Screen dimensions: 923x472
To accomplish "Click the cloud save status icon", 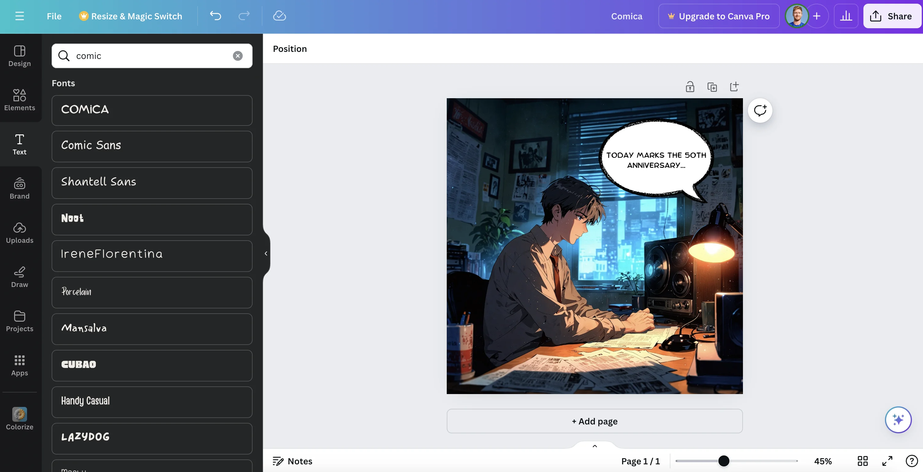I will point(279,16).
